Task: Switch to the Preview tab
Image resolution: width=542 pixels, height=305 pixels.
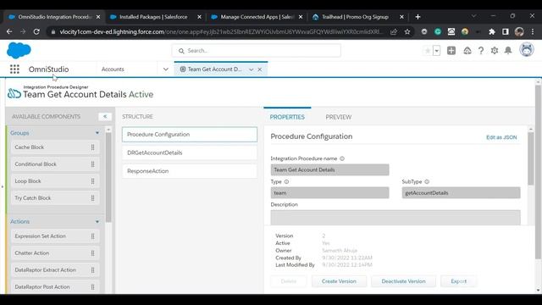Action: point(339,117)
